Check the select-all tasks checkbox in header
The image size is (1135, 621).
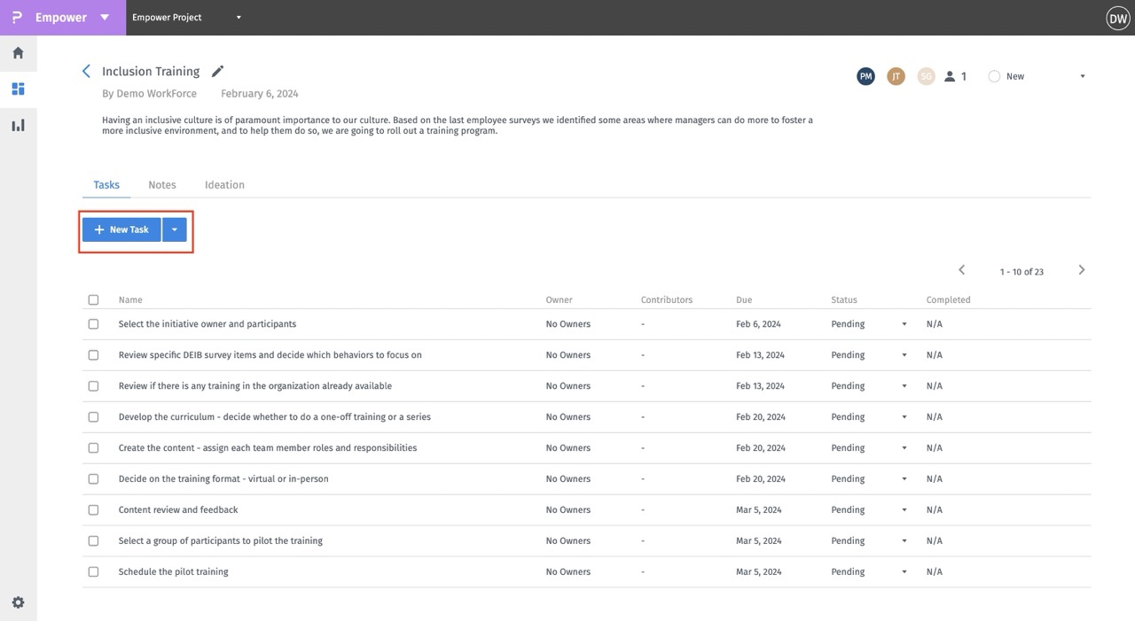93,299
